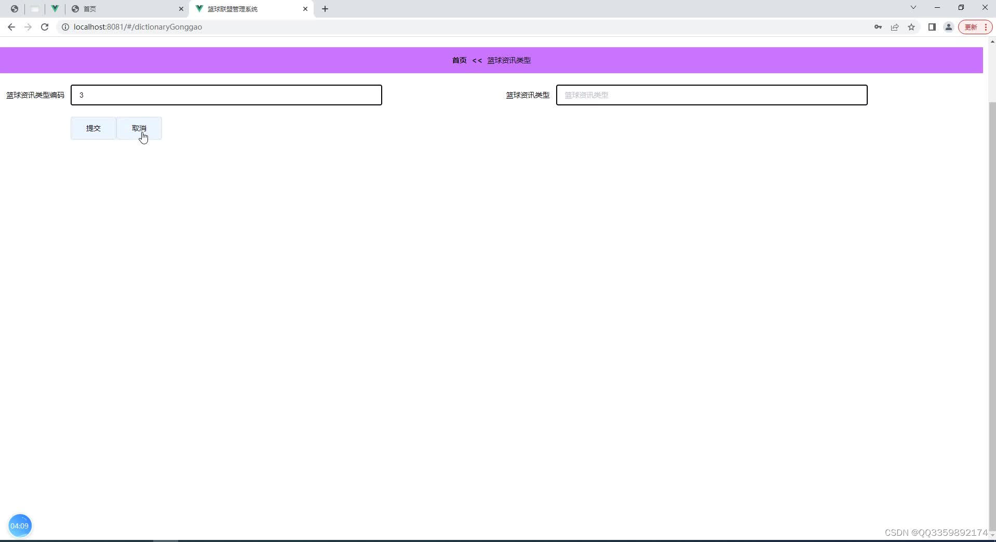Open the user profile icon
Image resolution: width=996 pixels, height=542 pixels.
[949, 27]
